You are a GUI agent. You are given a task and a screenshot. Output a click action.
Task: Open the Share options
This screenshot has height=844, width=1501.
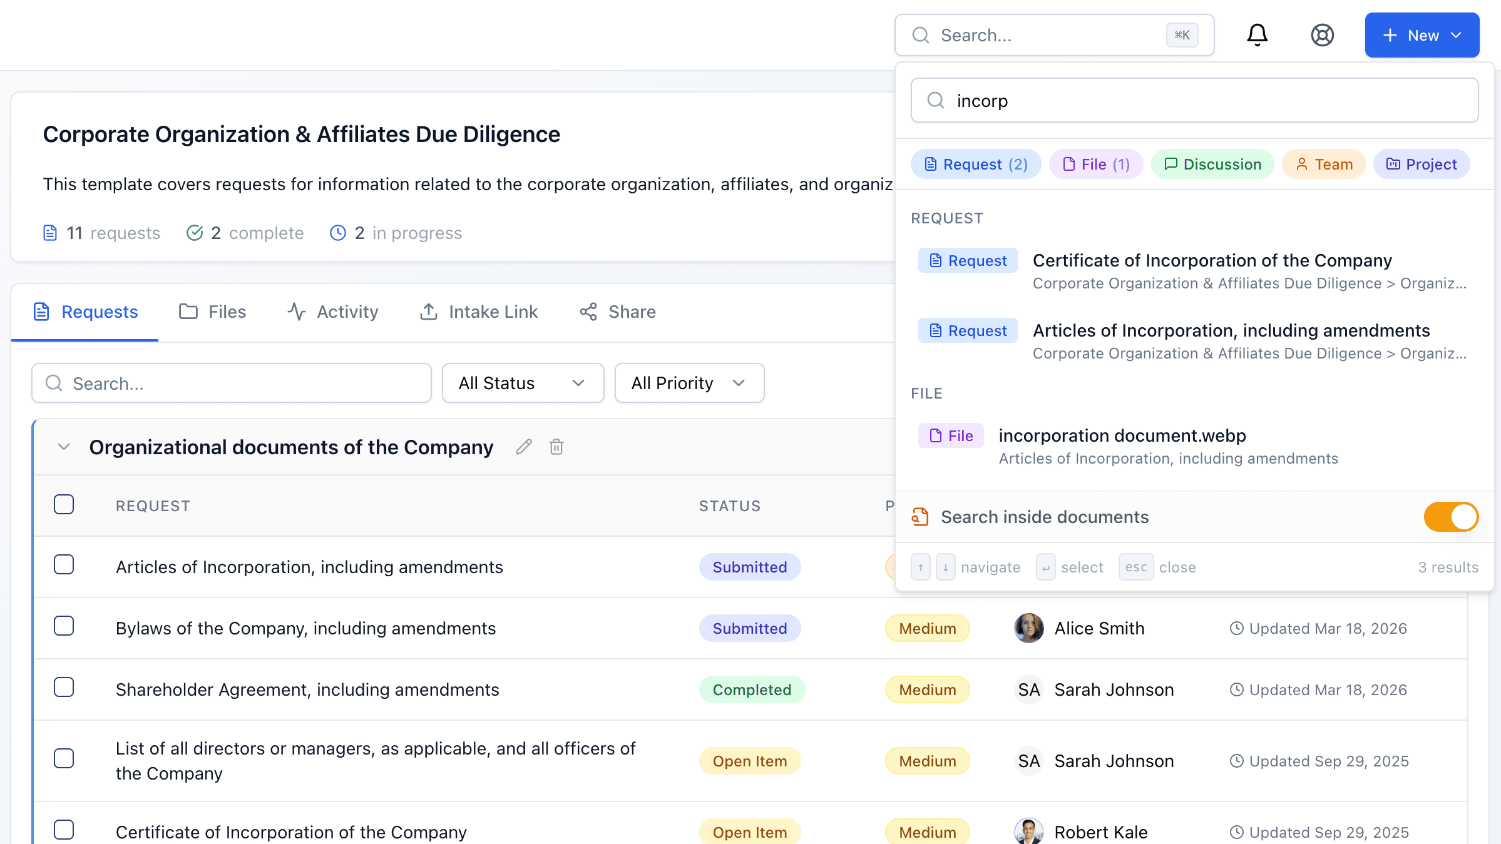pos(617,312)
